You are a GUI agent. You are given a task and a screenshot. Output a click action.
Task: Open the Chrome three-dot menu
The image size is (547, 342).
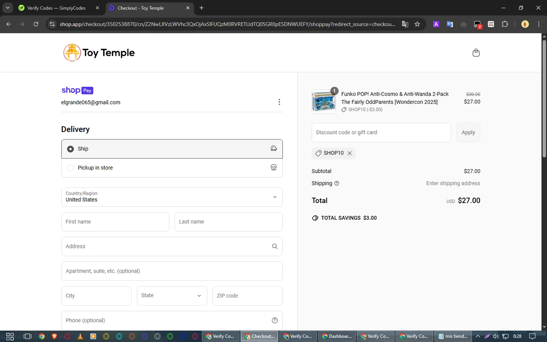(x=539, y=24)
